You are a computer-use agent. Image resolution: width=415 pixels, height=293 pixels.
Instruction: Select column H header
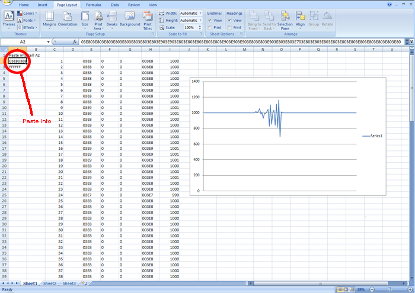tap(151, 49)
